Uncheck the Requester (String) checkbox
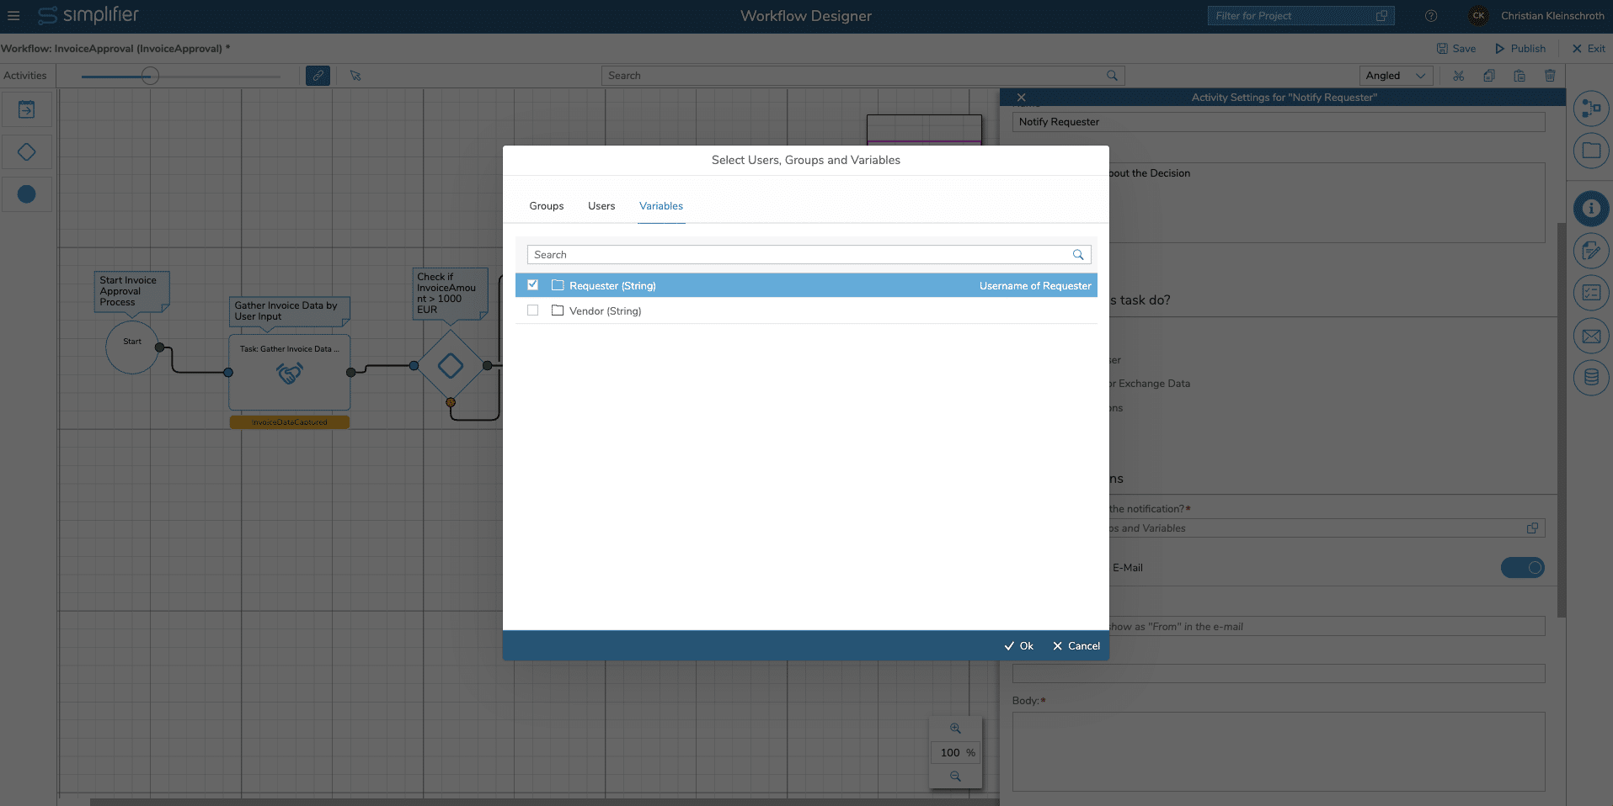The image size is (1613, 806). (x=533, y=285)
